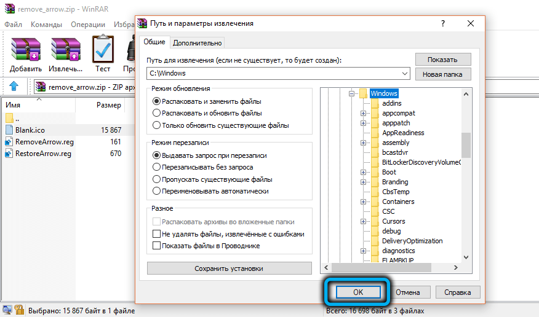Click the help question mark in dialog title
The height and width of the screenshot is (317, 539).
pyautogui.click(x=443, y=23)
